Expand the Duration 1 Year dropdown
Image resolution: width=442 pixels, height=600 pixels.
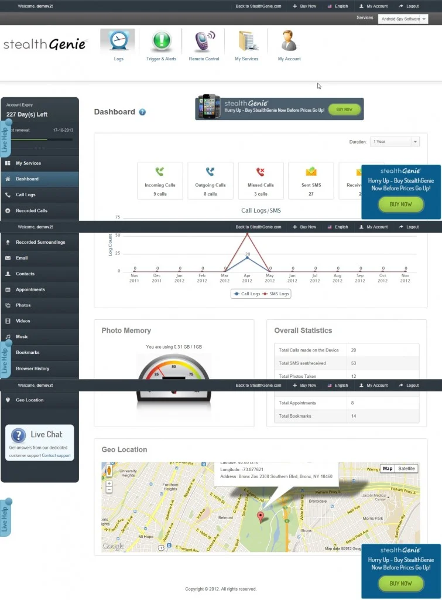394,142
